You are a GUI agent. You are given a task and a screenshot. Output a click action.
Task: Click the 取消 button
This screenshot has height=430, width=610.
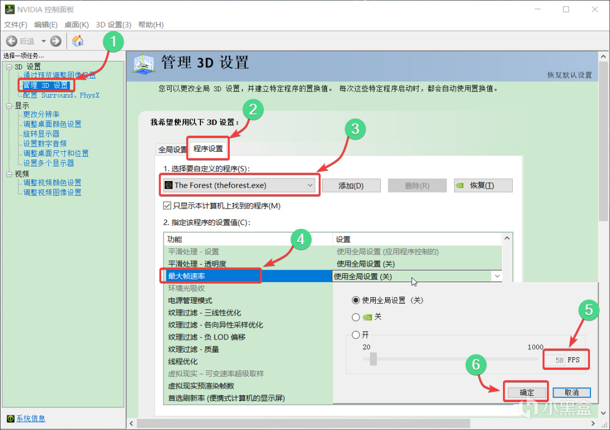(x=571, y=393)
